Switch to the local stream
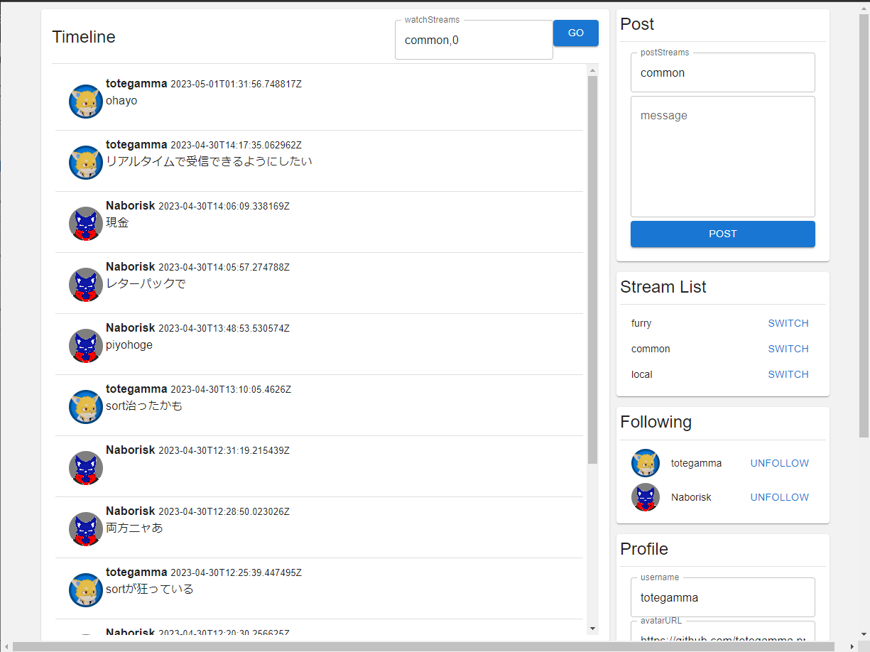The width and height of the screenshot is (870, 652). pyautogui.click(x=788, y=374)
